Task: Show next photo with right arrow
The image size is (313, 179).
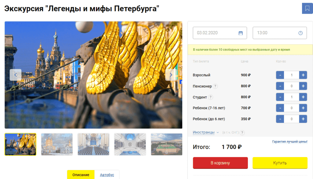Action: point(171,75)
